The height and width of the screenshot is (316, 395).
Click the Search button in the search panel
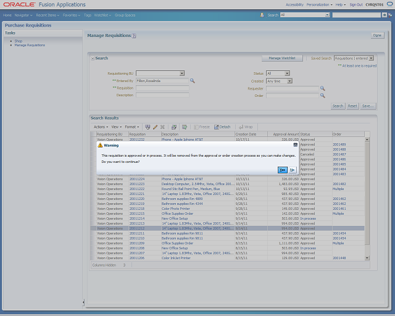[x=338, y=106]
